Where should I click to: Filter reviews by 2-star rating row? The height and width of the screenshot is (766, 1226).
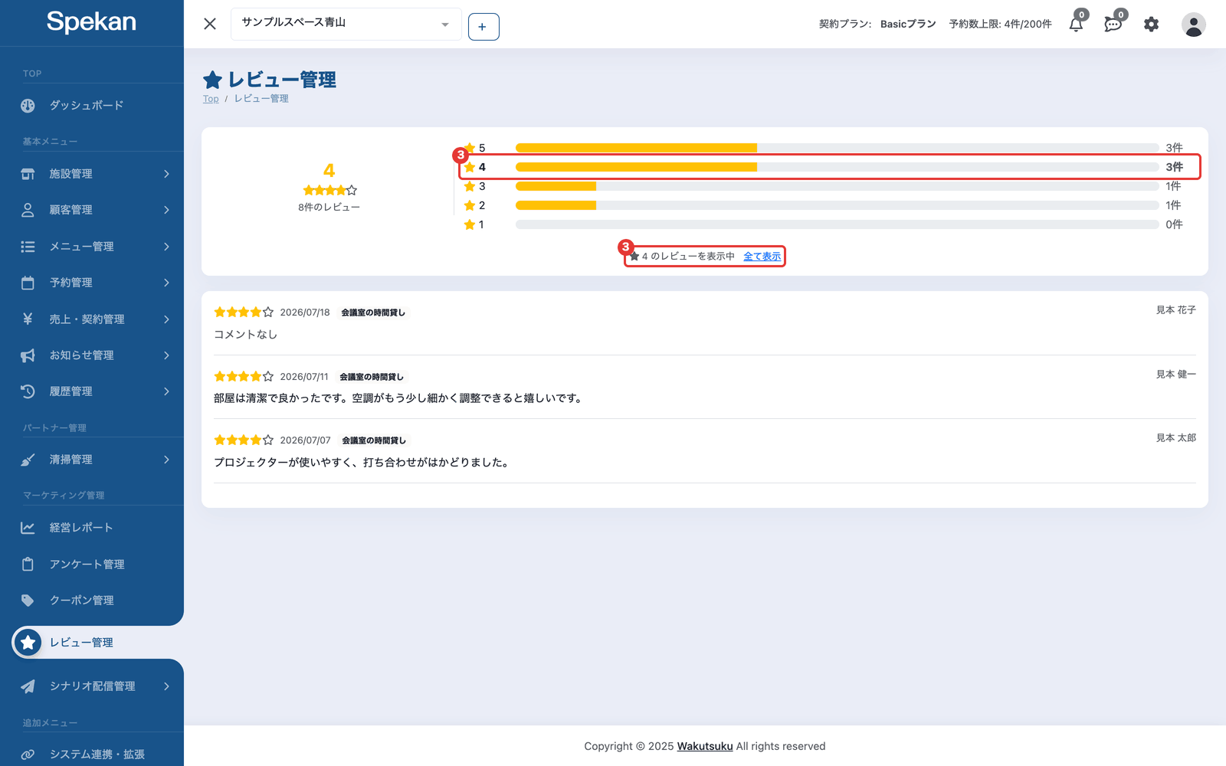824,205
